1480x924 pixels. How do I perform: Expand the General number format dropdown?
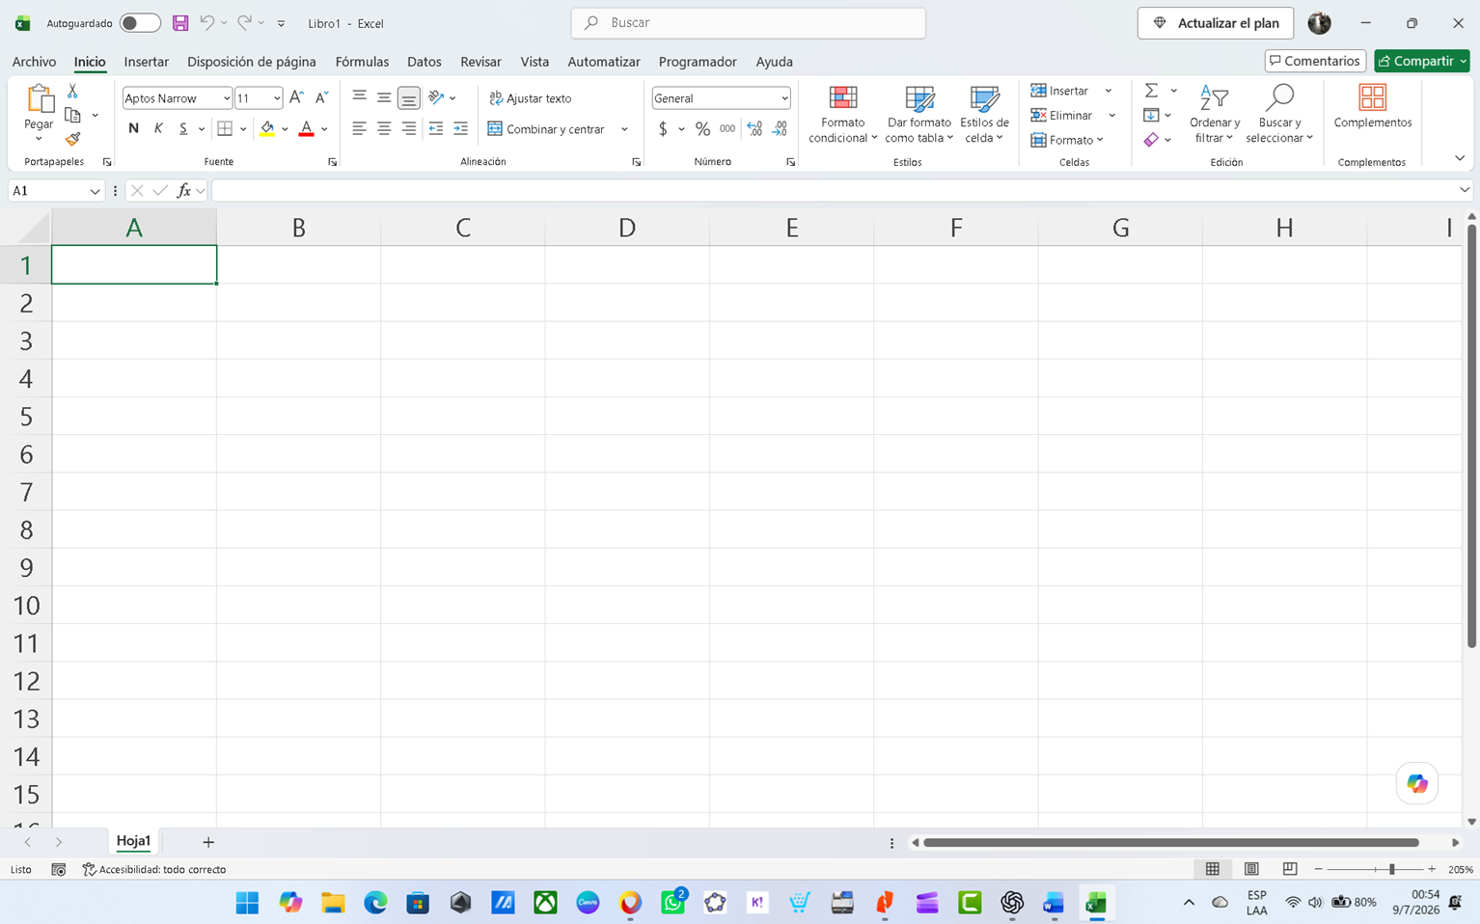click(x=784, y=98)
